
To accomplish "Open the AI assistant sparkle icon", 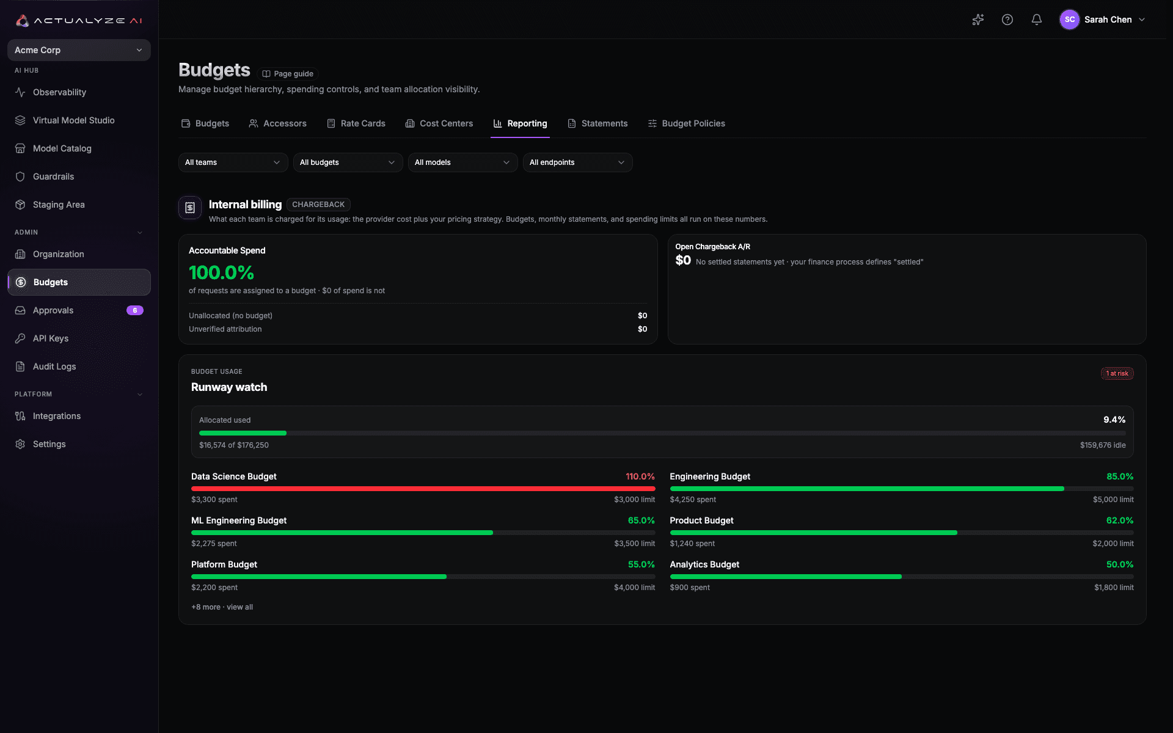I will click(978, 20).
